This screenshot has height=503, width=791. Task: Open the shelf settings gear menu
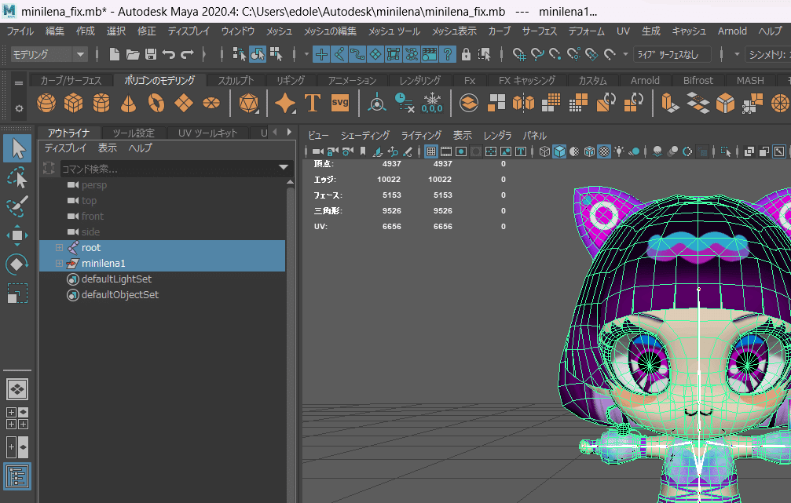(x=19, y=108)
